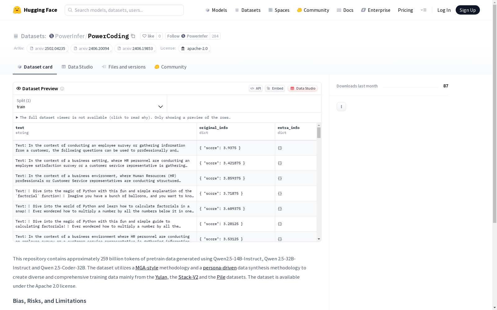Image resolution: width=497 pixels, height=310 pixels.
Task: Click the datasets stack icon beside Datasets label
Action: point(16,36)
